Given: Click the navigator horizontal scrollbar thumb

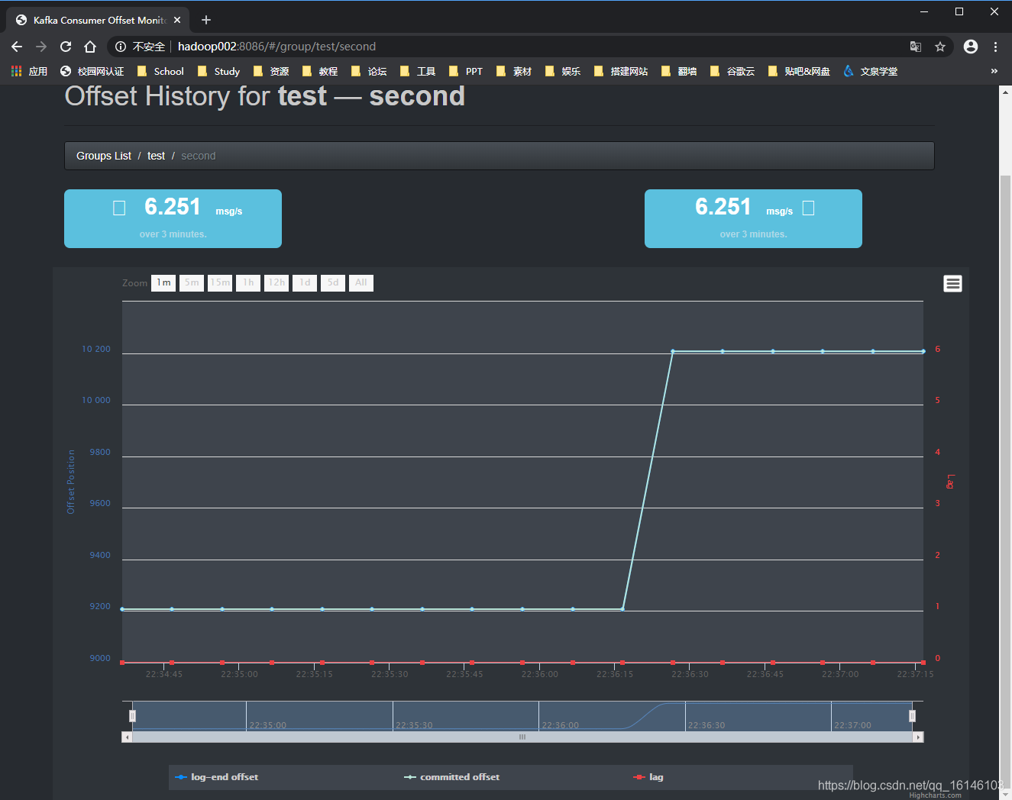Looking at the screenshot, I should 522,737.
